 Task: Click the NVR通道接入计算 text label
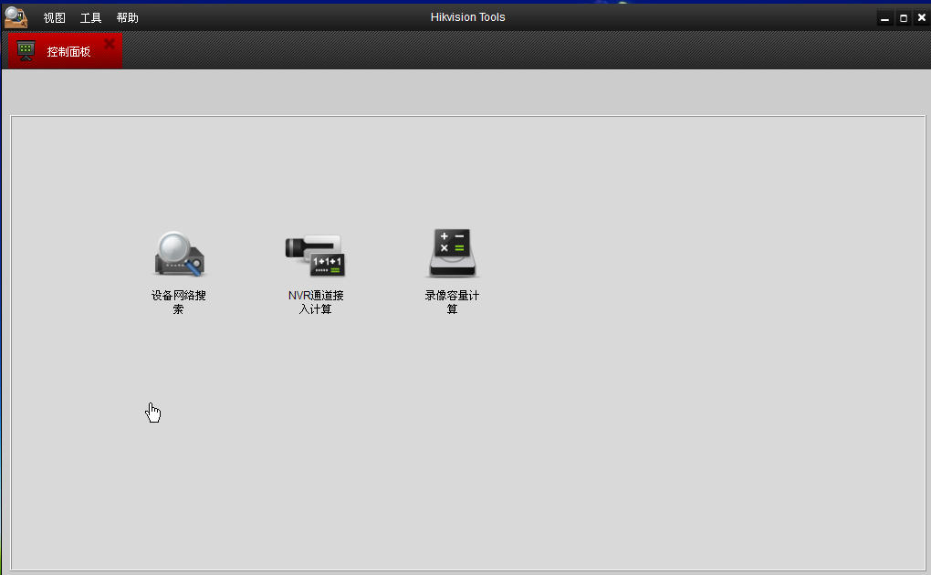click(x=314, y=301)
